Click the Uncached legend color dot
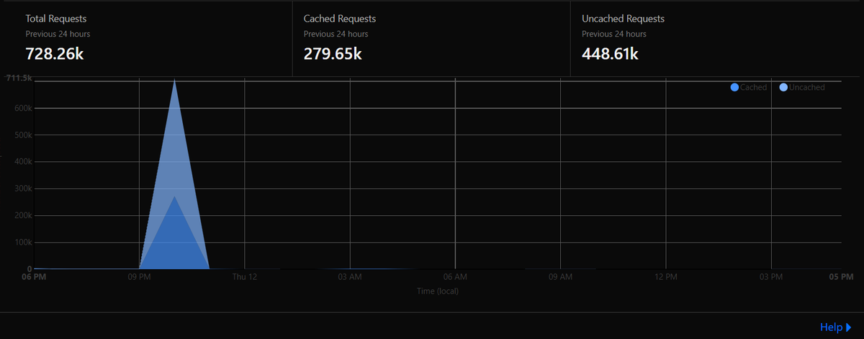 [783, 87]
